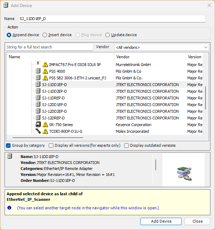This screenshot has width=215, height=230.
Task: Select SJ-11DD2EP-D in the device list
Action: pyautogui.click(x=54, y=91)
